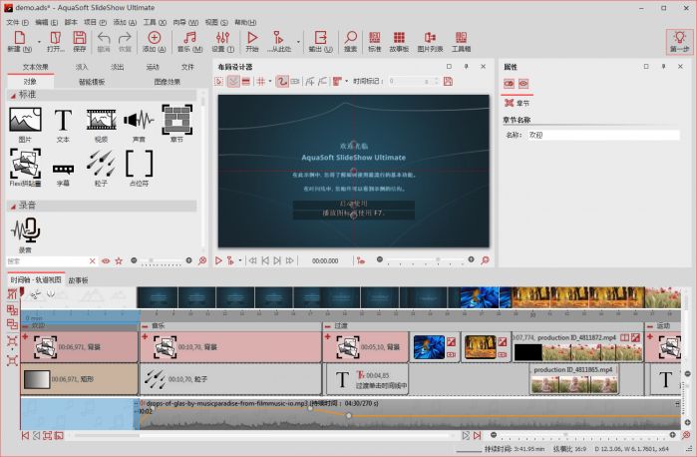Toggle favorites star filter in toolbox
Image resolution: width=697 pixels, height=457 pixels.
(119, 261)
